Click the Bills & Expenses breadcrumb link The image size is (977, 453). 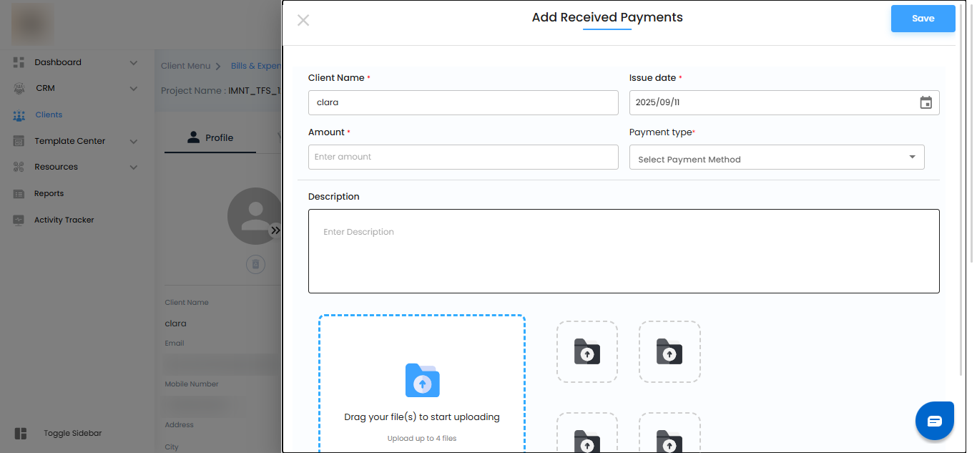point(256,66)
